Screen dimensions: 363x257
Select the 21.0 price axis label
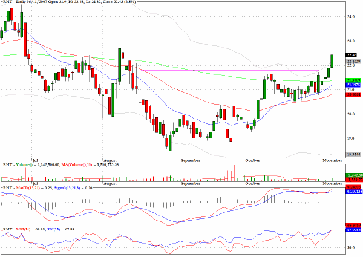tap(351, 89)
